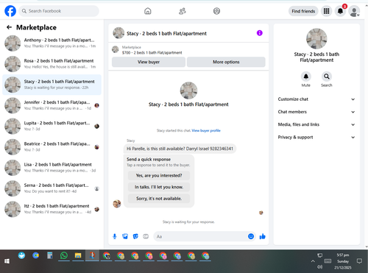The image size is (368, 273).
Task: Go to the Home feed icon
Action: pos(148,11)
